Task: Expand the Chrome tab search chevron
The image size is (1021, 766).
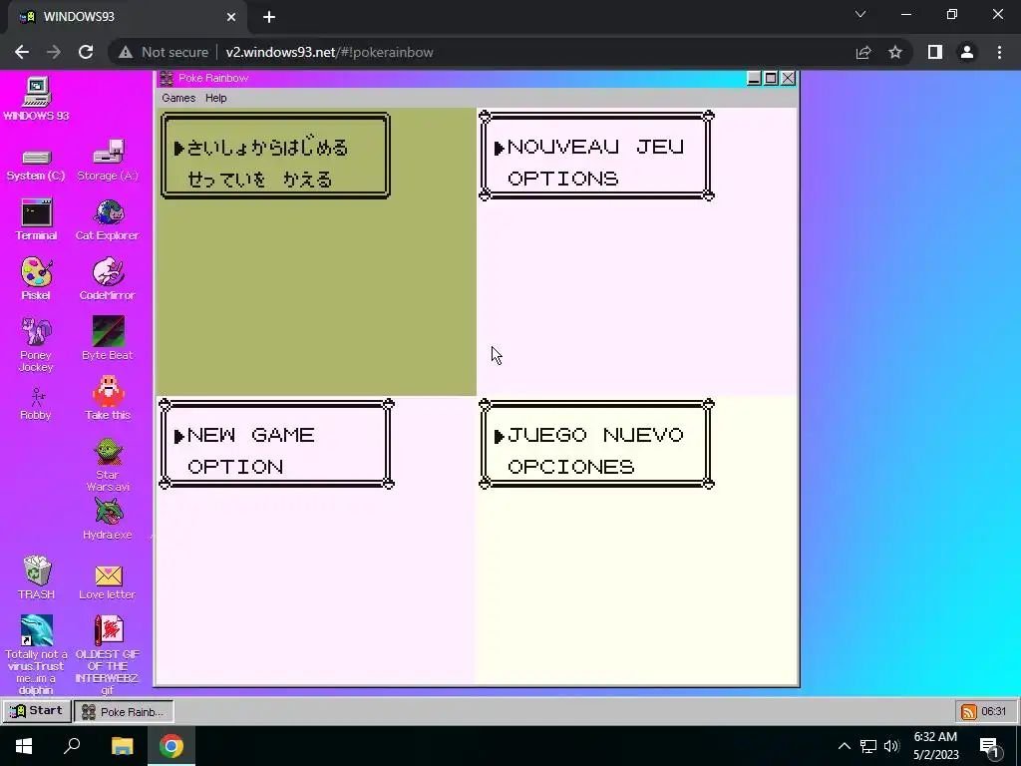Action: [x=860, y=14]
